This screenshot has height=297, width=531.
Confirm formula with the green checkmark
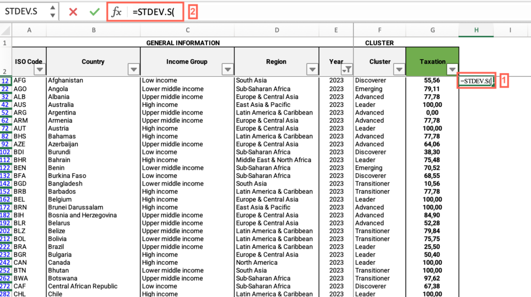point(94,12)
